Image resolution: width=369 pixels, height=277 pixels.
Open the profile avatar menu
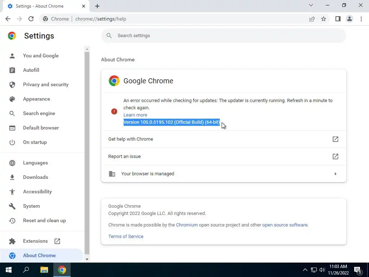tap(350, 19)
